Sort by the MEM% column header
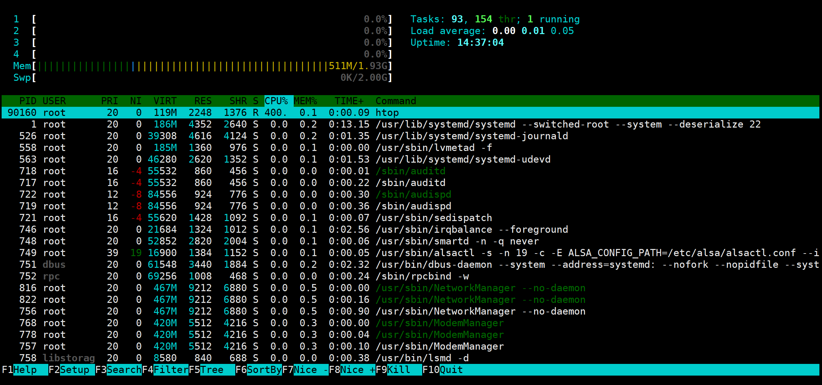822x385 pixels. click(x=305, y=101)
